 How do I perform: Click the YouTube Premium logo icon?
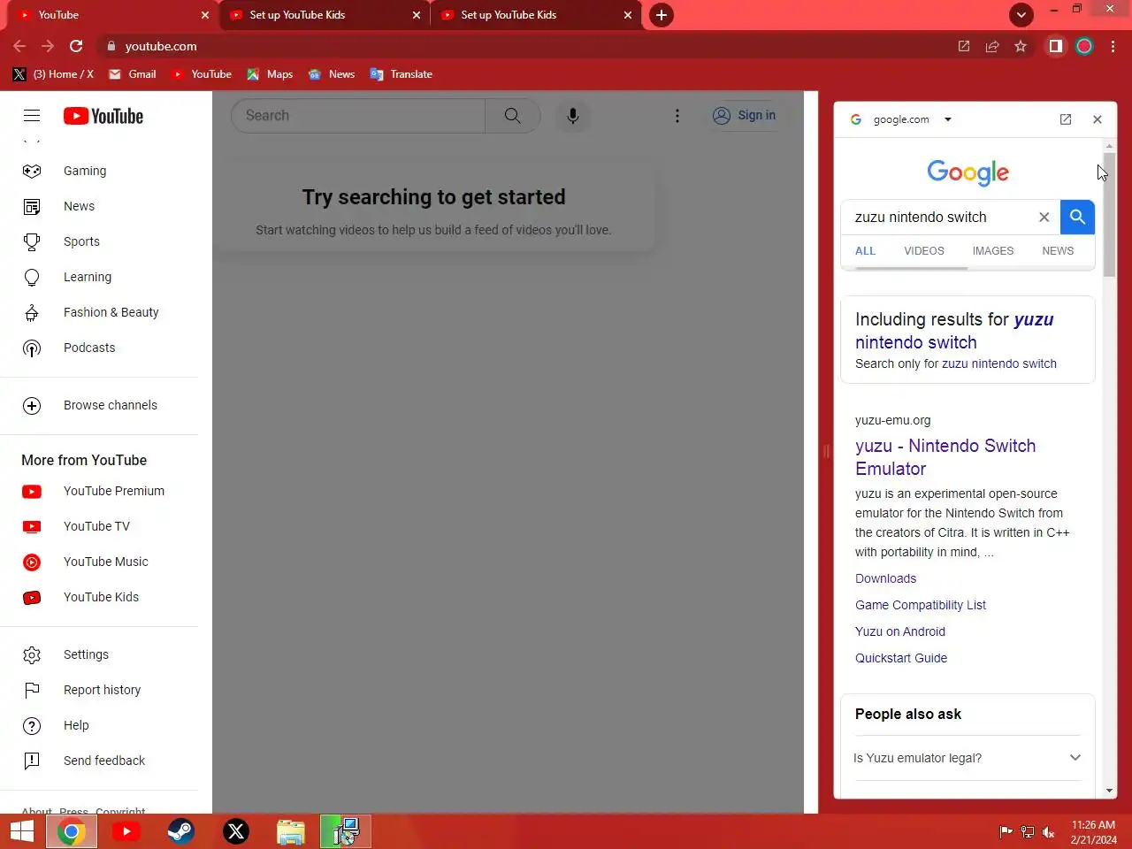click(x=32, y=492)
